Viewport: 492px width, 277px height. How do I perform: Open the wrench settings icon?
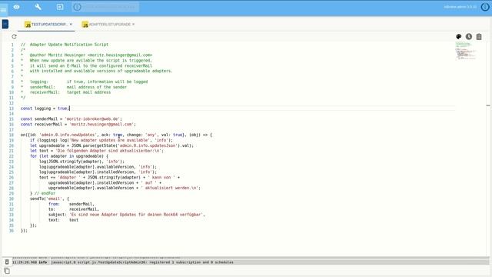click(38, 7)
